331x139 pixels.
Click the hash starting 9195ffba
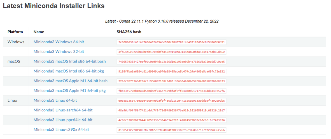pyautogui.click(x=172, y=71)
